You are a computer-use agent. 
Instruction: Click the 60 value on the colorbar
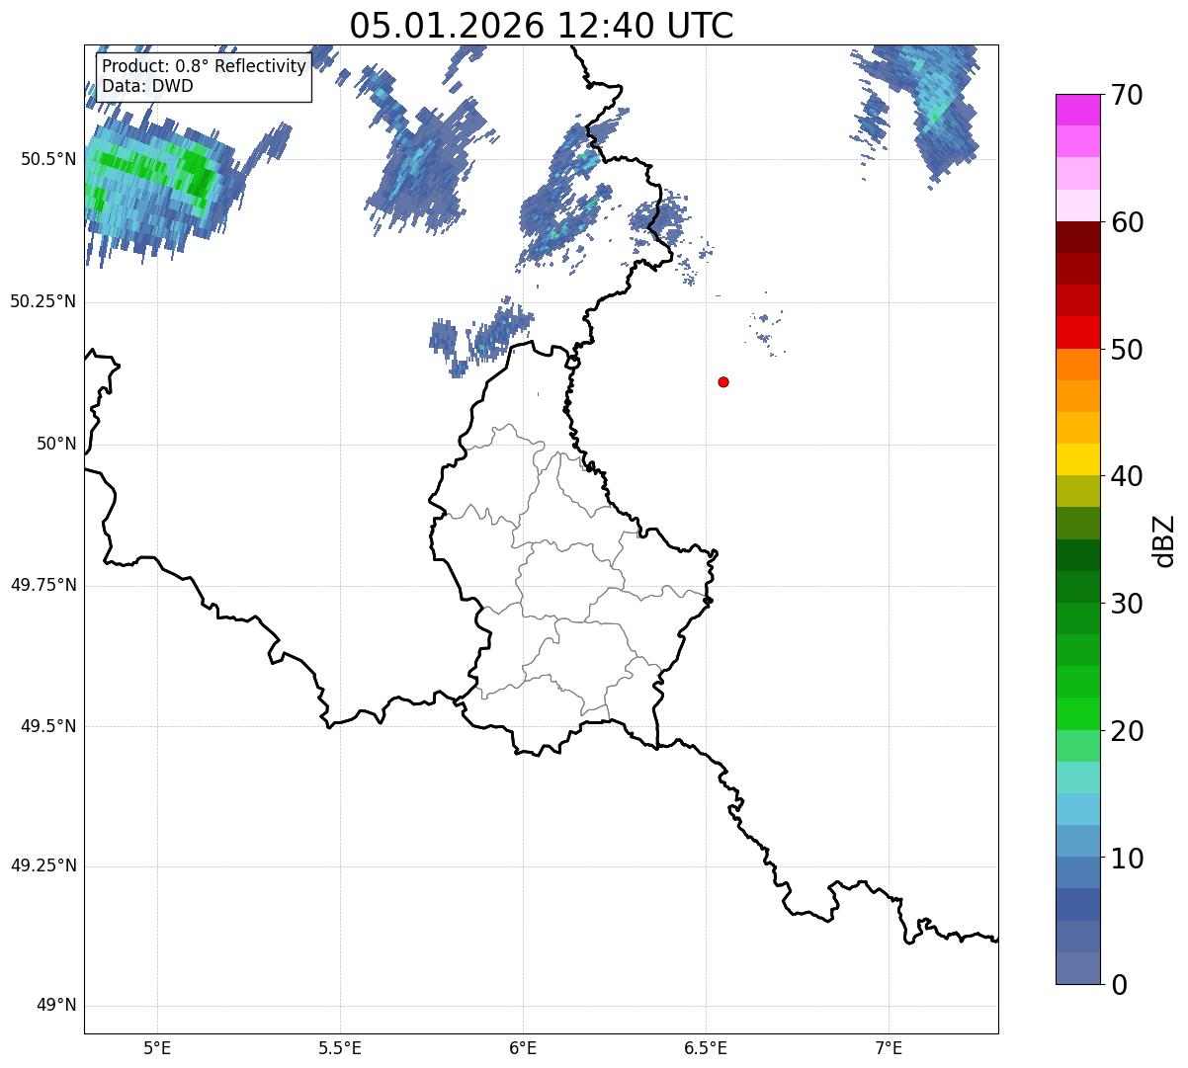[1127, 222]
